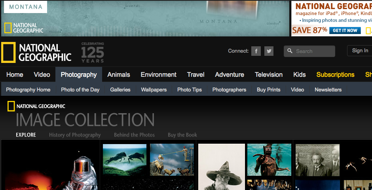Image resolution: width=372 pixels, height=190 pixels.
Task: Open the Photographers submenu link
Action: coord(229,90)
